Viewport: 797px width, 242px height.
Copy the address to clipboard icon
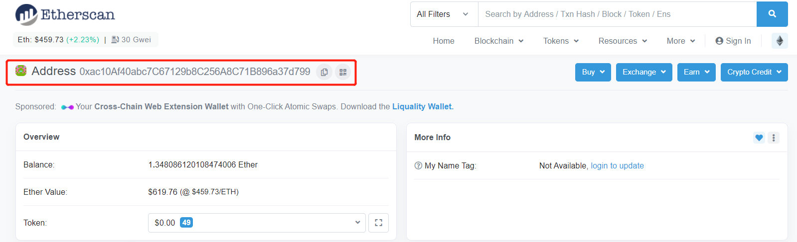(x=324, y=72)
